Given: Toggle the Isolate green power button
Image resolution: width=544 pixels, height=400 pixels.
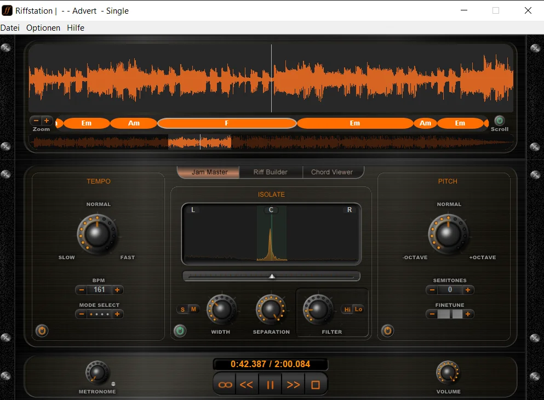Looking at the screenshot, I should click(180, 330).
